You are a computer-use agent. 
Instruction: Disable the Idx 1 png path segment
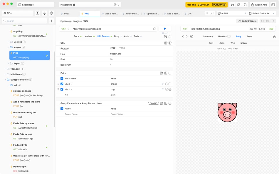click(62, 89)
